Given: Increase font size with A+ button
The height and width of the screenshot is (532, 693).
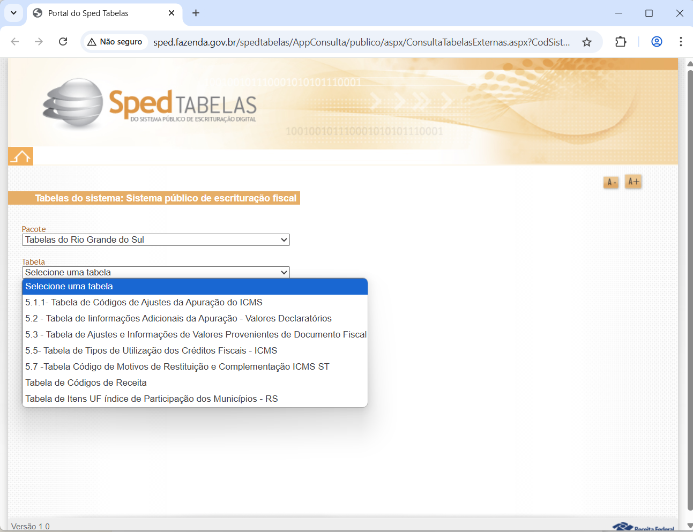Looking at the screenshot, I should pyautogui.click(x=634, y=182).
